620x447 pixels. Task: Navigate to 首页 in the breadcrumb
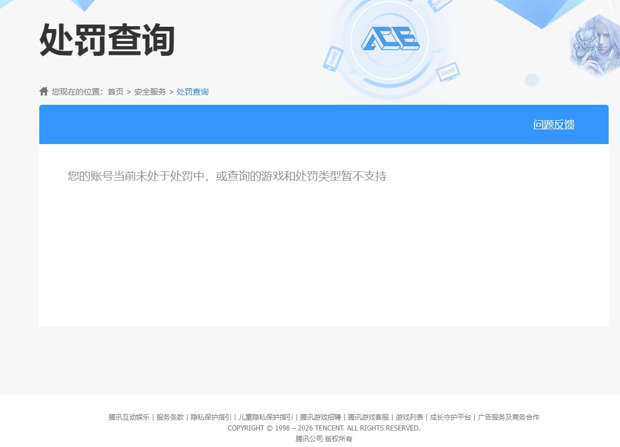[116, 91]
